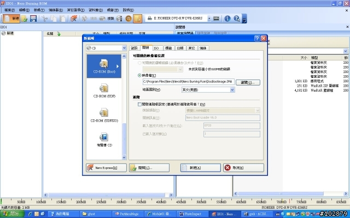This screenshot has height=218, width=350.
Task: Click the Cancel (B) button in dialog
Action: pos(243,168)
